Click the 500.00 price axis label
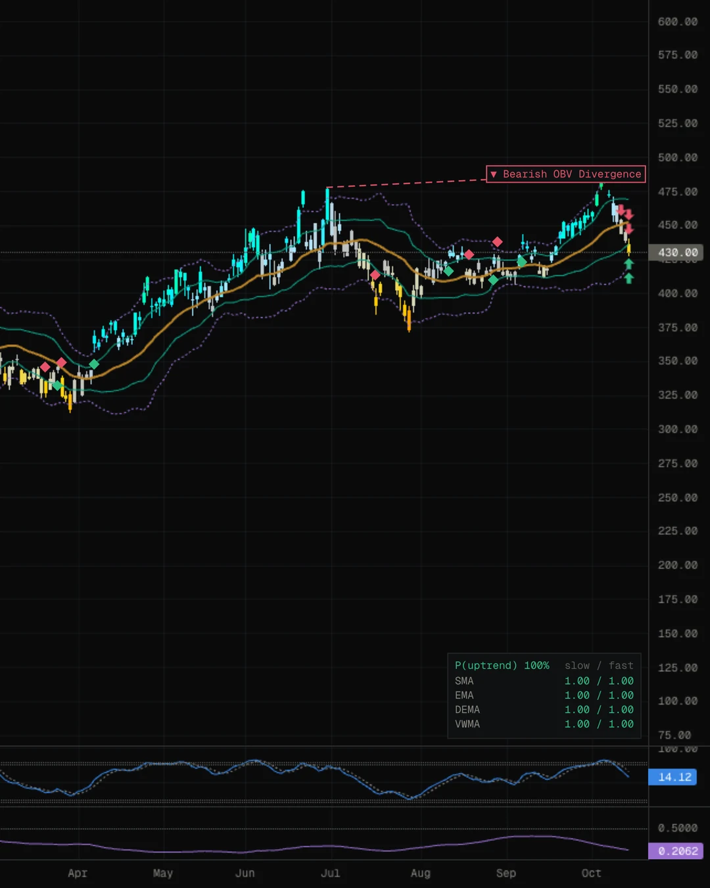Image resolution: width=710 pixels, height=888 pixels. (x=678, y=158)
